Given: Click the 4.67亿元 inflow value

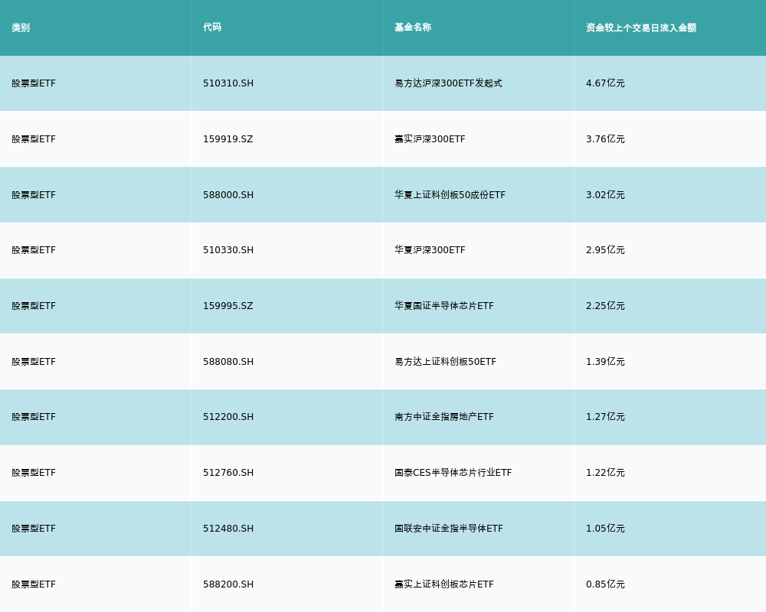Looking at the screenshot, I should [x=605, y=83].
